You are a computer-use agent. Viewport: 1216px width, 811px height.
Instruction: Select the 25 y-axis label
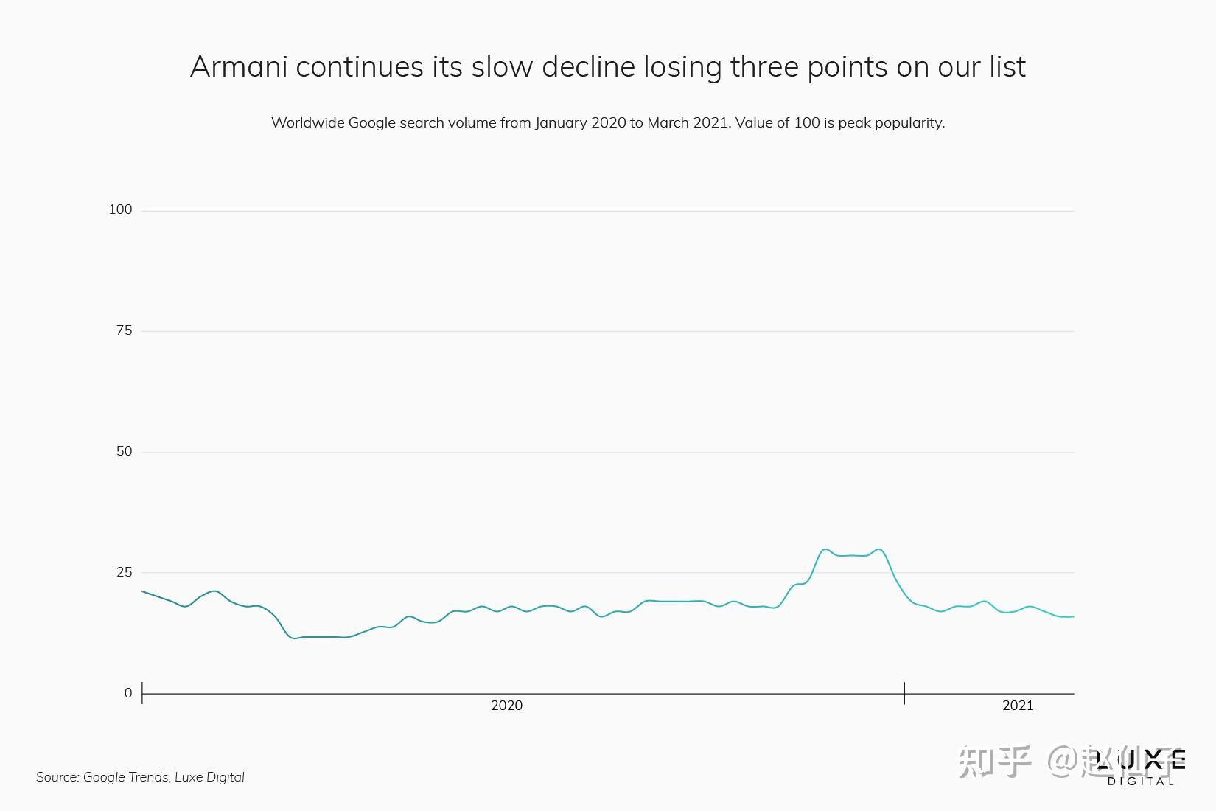[x=124, y=572]
